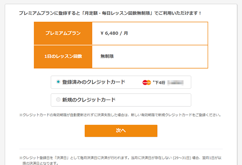Select the 登録済みのクレジットカード radio button
The image size is (242, 165).
[x=58, y=82]
